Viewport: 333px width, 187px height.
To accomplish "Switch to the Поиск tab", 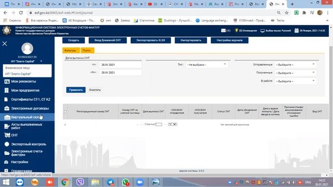I will (87, 50).
